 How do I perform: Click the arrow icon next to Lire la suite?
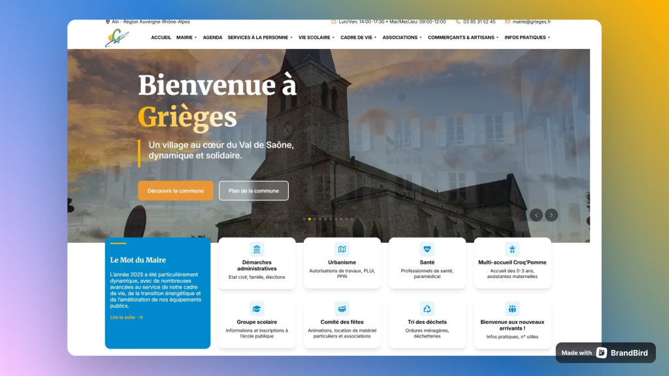[x=141, y=317]
